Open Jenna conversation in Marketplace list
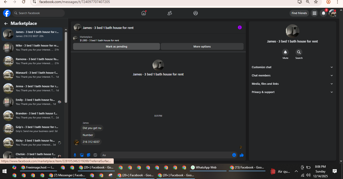The height and width of the screenshot is (179, 343). click(32, 88)
